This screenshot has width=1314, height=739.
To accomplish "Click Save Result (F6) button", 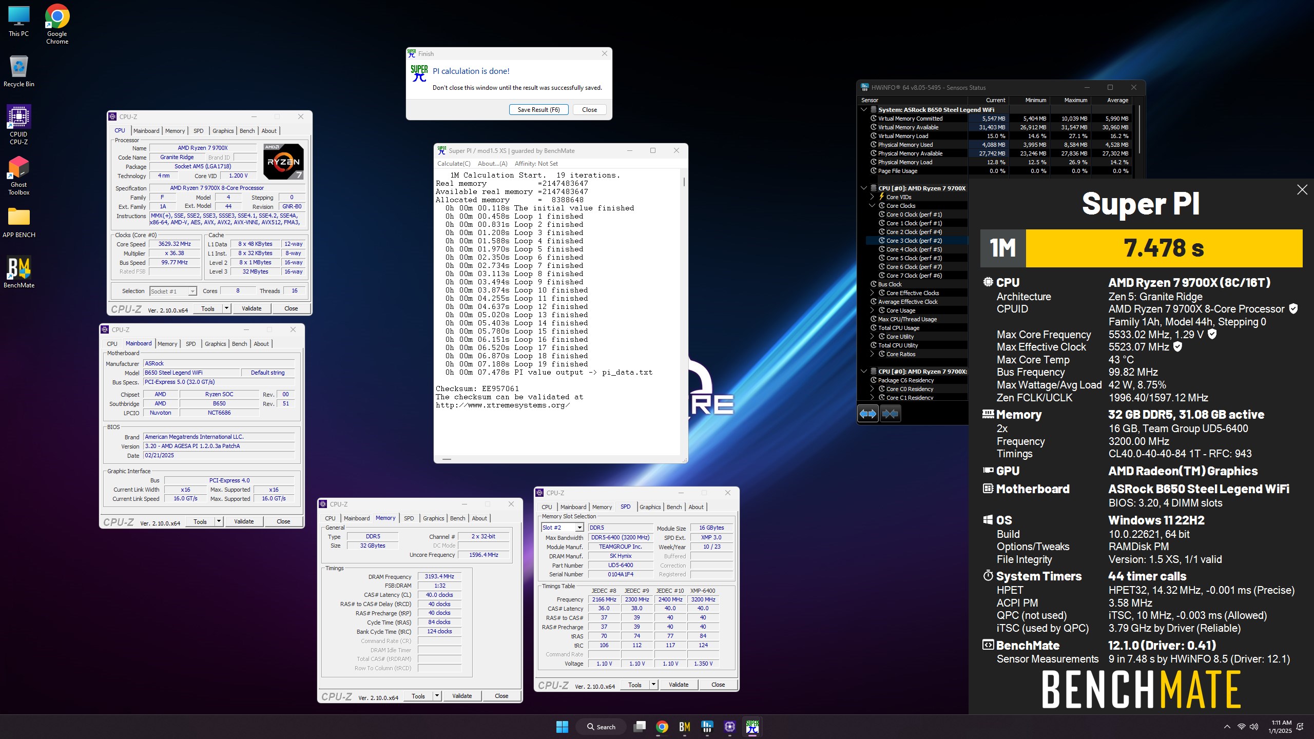I will 538,110.
